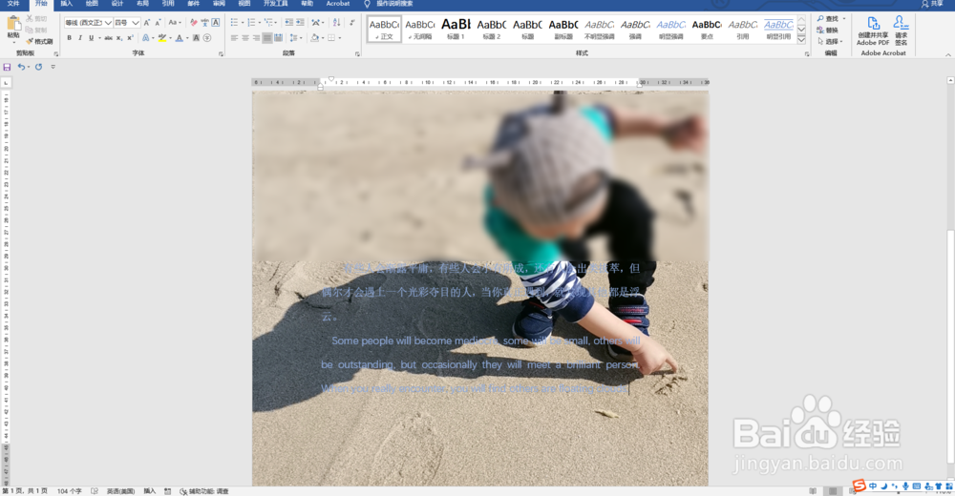955x496 pixels.
Task: Redo the last action
Action: point(38,67)
